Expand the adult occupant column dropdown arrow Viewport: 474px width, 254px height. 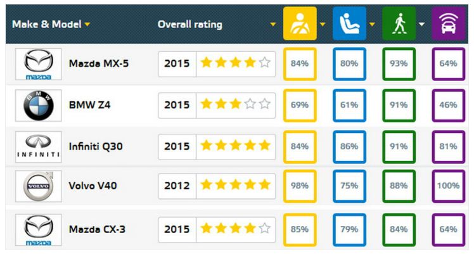(x=322, y=25)
